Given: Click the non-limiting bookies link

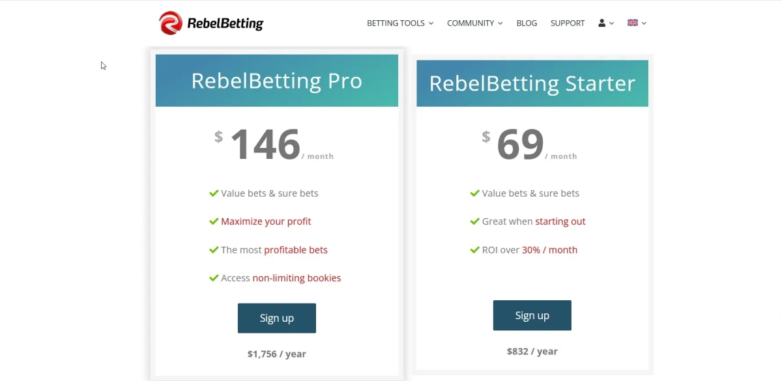Looking at the screenshot, I should coord(297,277).
